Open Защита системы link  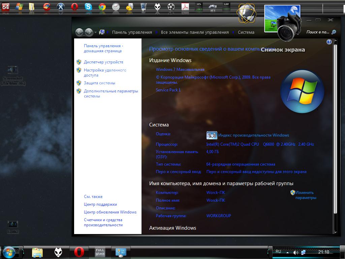click(99, 83)
